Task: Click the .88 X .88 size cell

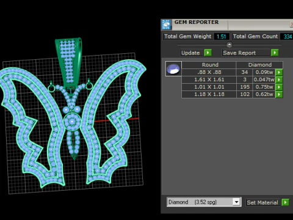Action: [x=209, y=72]
